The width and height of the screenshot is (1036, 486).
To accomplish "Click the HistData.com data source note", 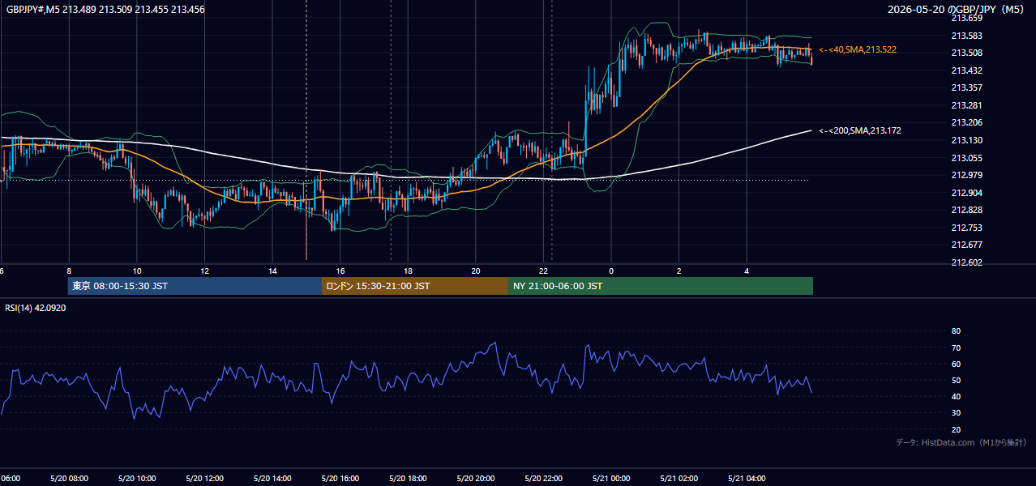I will [961, 443].
